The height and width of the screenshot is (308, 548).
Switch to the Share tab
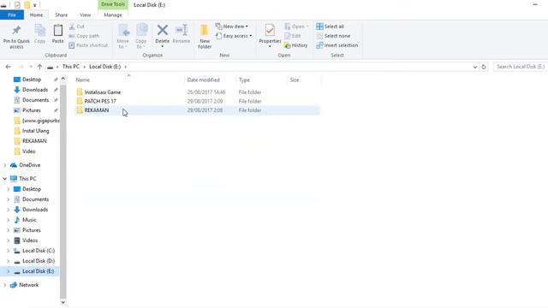(61, 15)
